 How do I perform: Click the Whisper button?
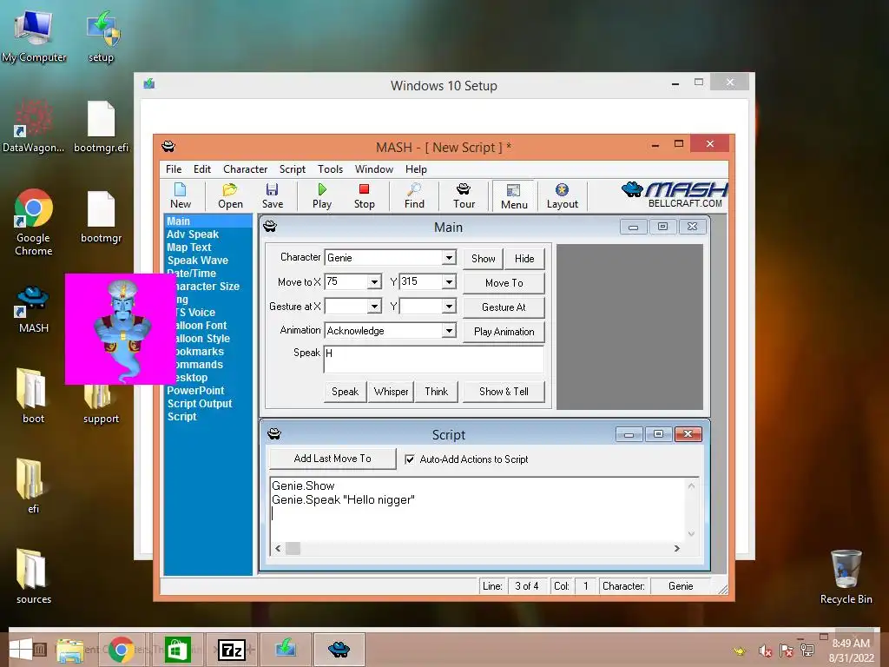391,392
